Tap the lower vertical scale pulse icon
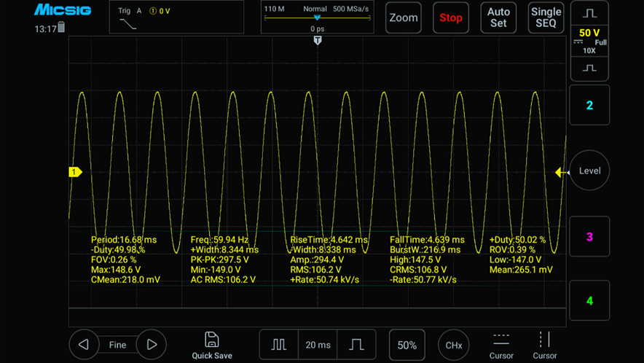Viewport: 644px width, 363px height. click(589, 69)
